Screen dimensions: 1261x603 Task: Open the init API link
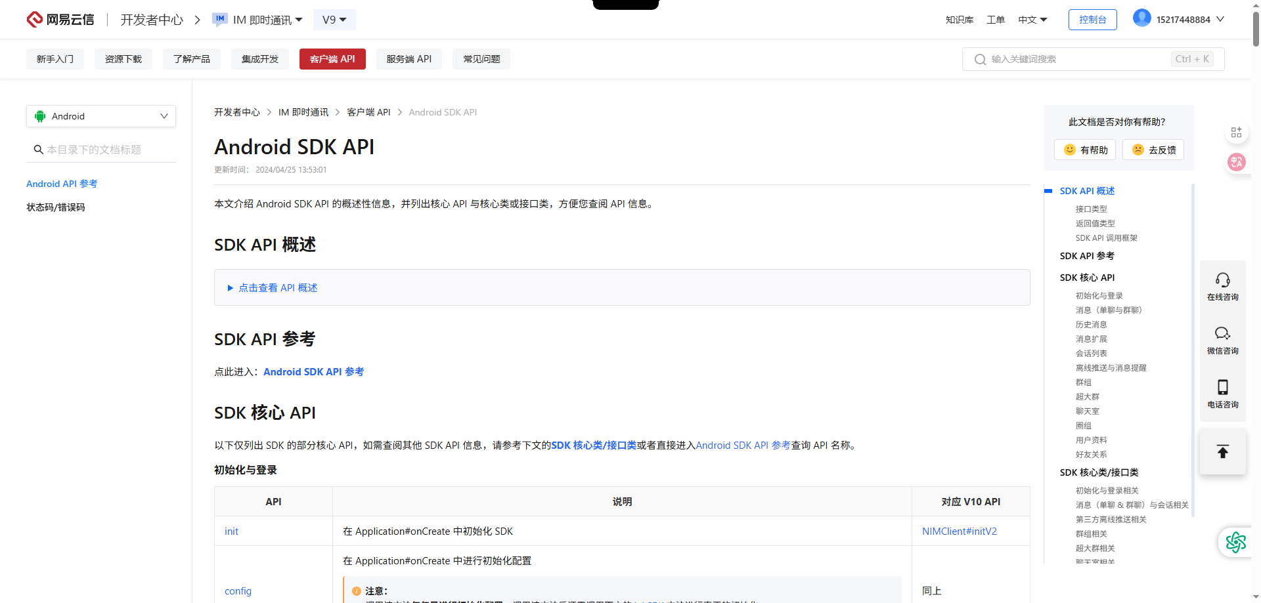pyautogui.click(x=231, y=531)
